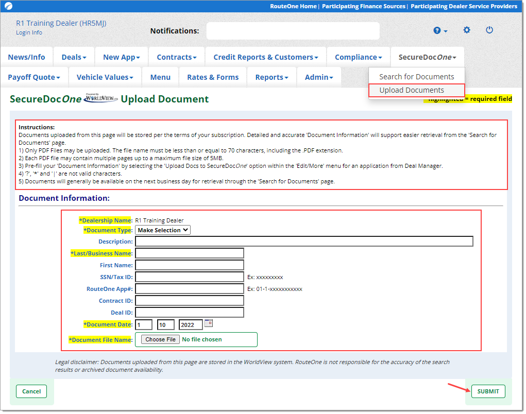This screenshot has width=526, height=414.
Task: Click the 'Ex: xxxxxxxxx' SSN example text
Action: coord(265,277)
